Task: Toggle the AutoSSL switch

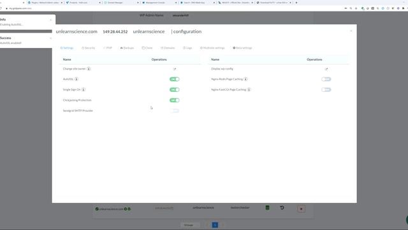Action: point(175,79)
